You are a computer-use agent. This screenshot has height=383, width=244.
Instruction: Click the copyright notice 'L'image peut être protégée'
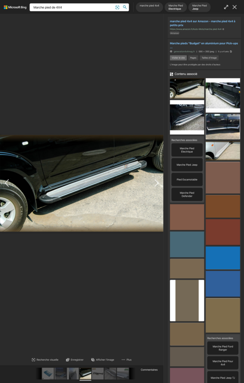point(195,65)
